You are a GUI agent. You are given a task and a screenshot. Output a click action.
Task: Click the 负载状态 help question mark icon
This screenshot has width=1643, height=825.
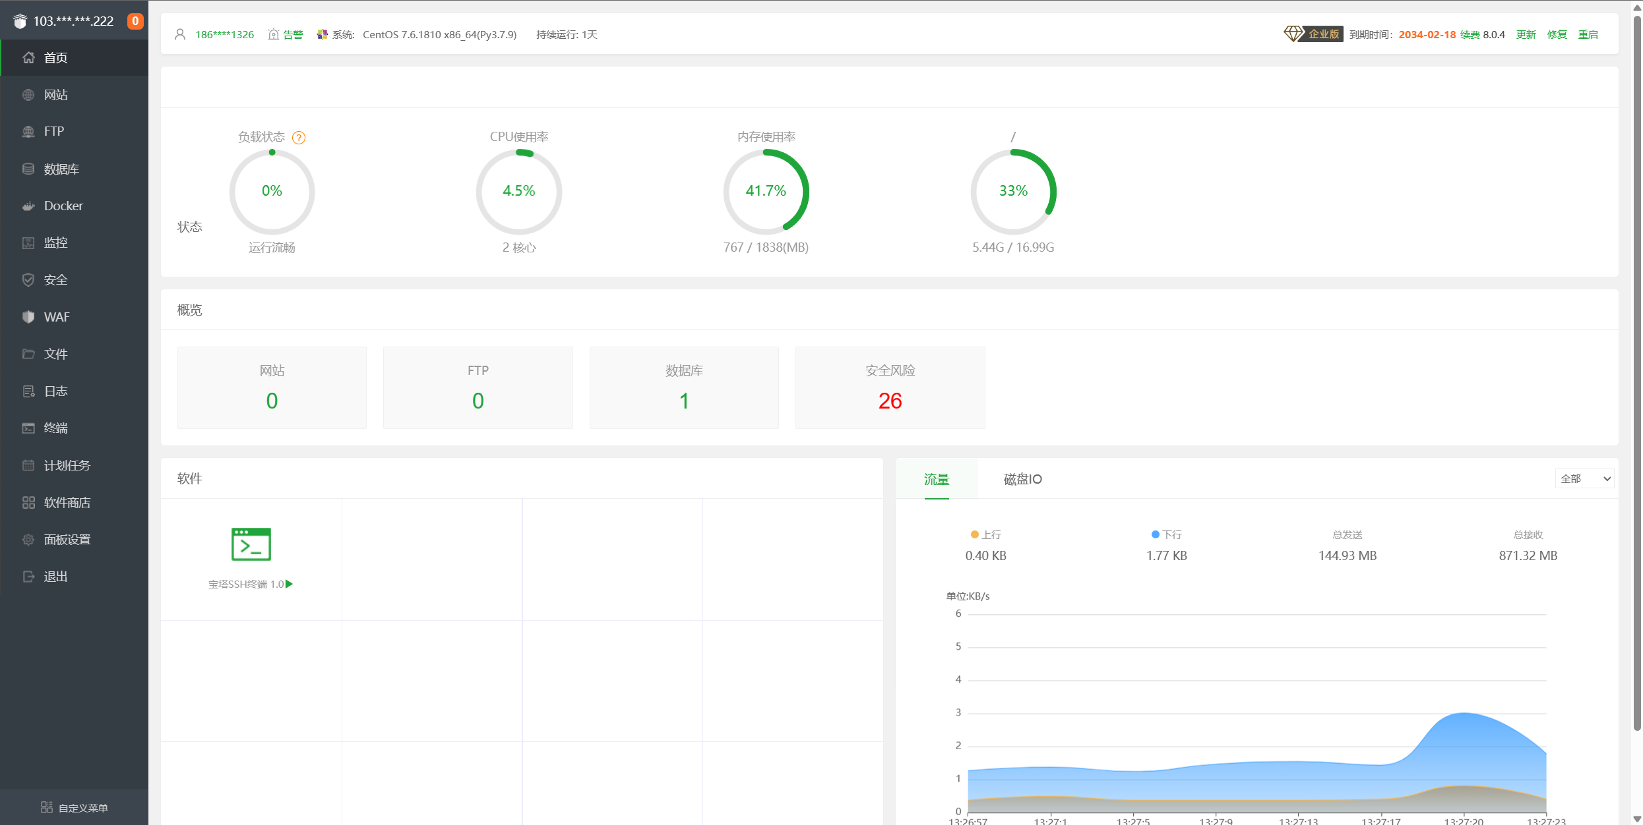pos(299,138)
